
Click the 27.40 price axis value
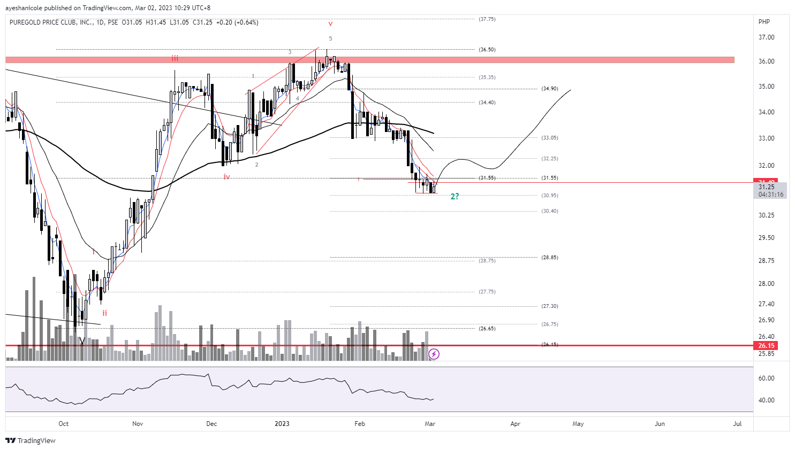(x=767, y=304)
